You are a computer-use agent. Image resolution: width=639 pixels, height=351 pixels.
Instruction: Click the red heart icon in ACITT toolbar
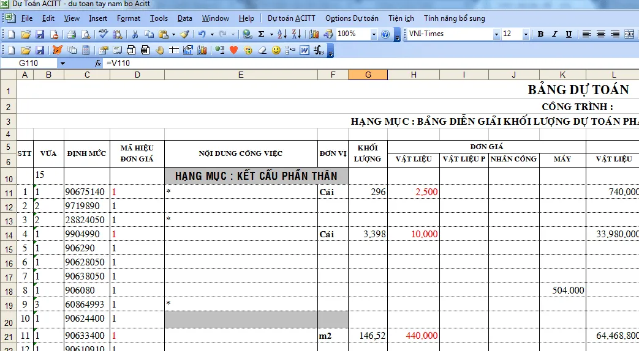(x=233, y=50)
